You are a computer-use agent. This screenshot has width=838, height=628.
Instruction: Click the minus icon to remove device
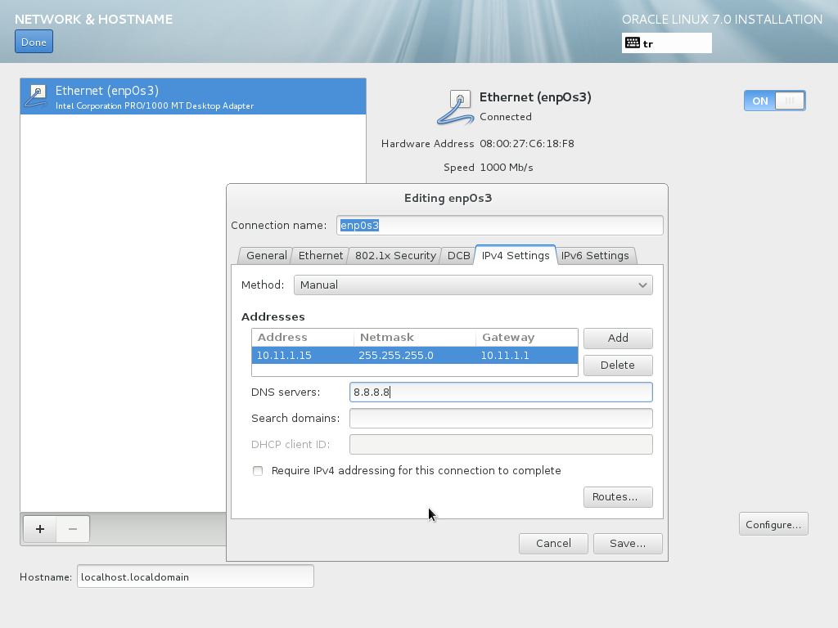tap(73, 529)
